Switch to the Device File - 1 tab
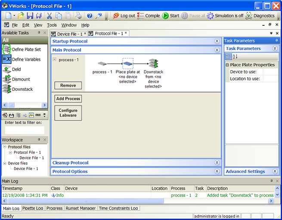This screenshot has height=220, width=282. [x=69, y=34]
